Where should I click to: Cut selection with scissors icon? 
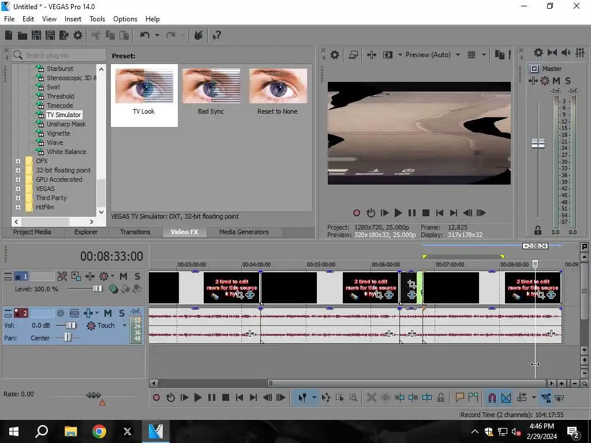coord(96,35)
